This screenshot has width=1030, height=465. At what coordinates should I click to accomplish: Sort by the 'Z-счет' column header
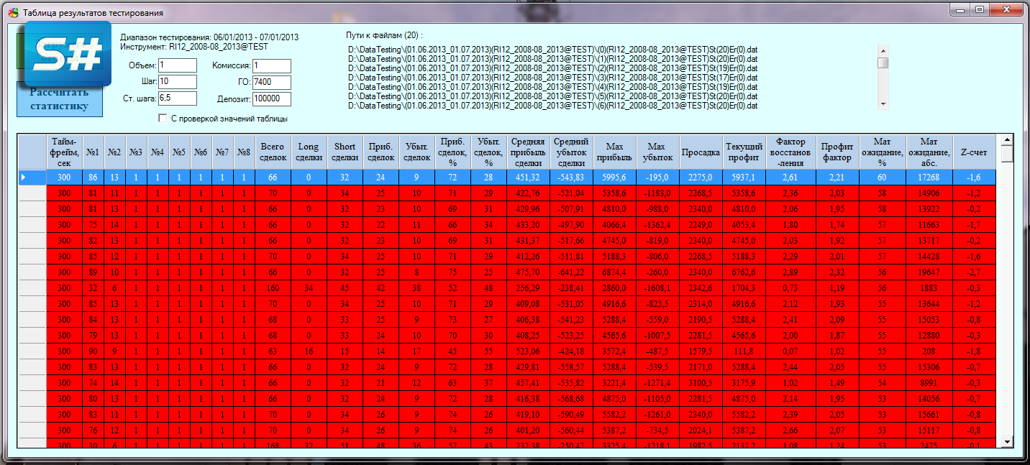(x=973, y=152)
